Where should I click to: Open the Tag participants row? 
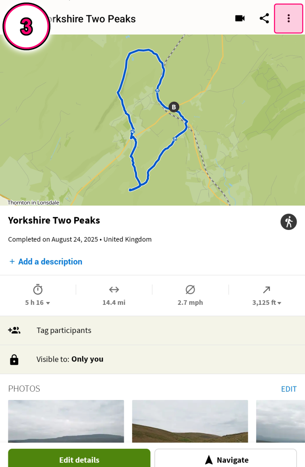[152, 330]
